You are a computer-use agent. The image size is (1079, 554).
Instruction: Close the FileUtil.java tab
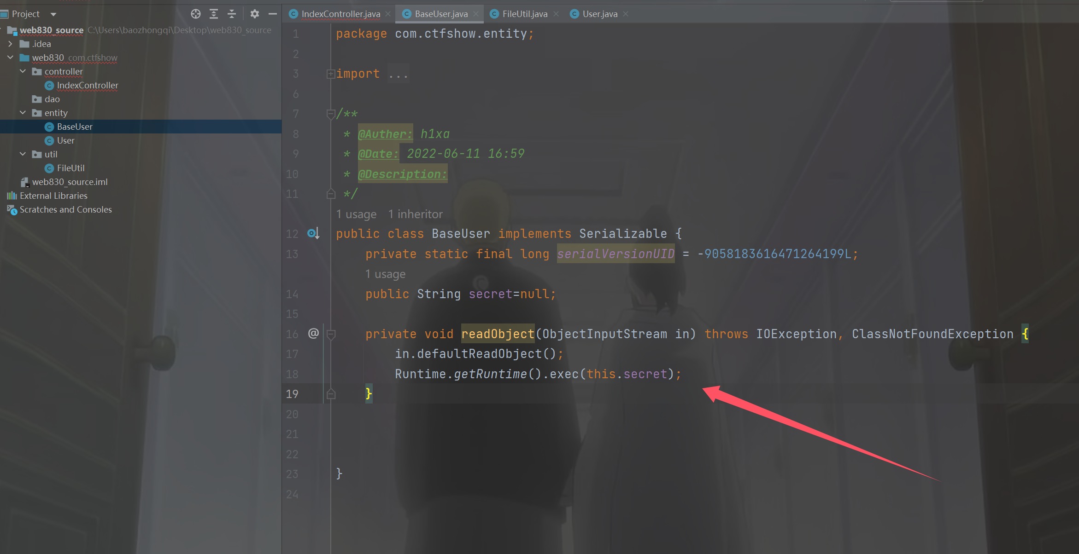556,14
